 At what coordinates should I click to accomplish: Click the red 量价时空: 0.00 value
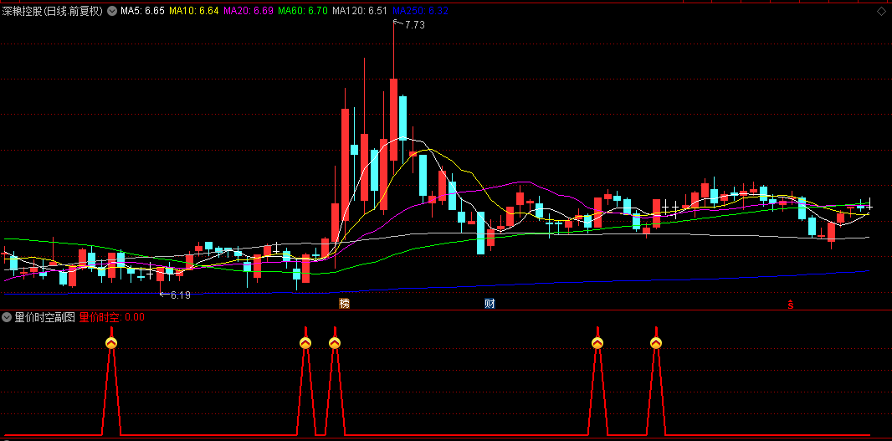tap(112, 317)
